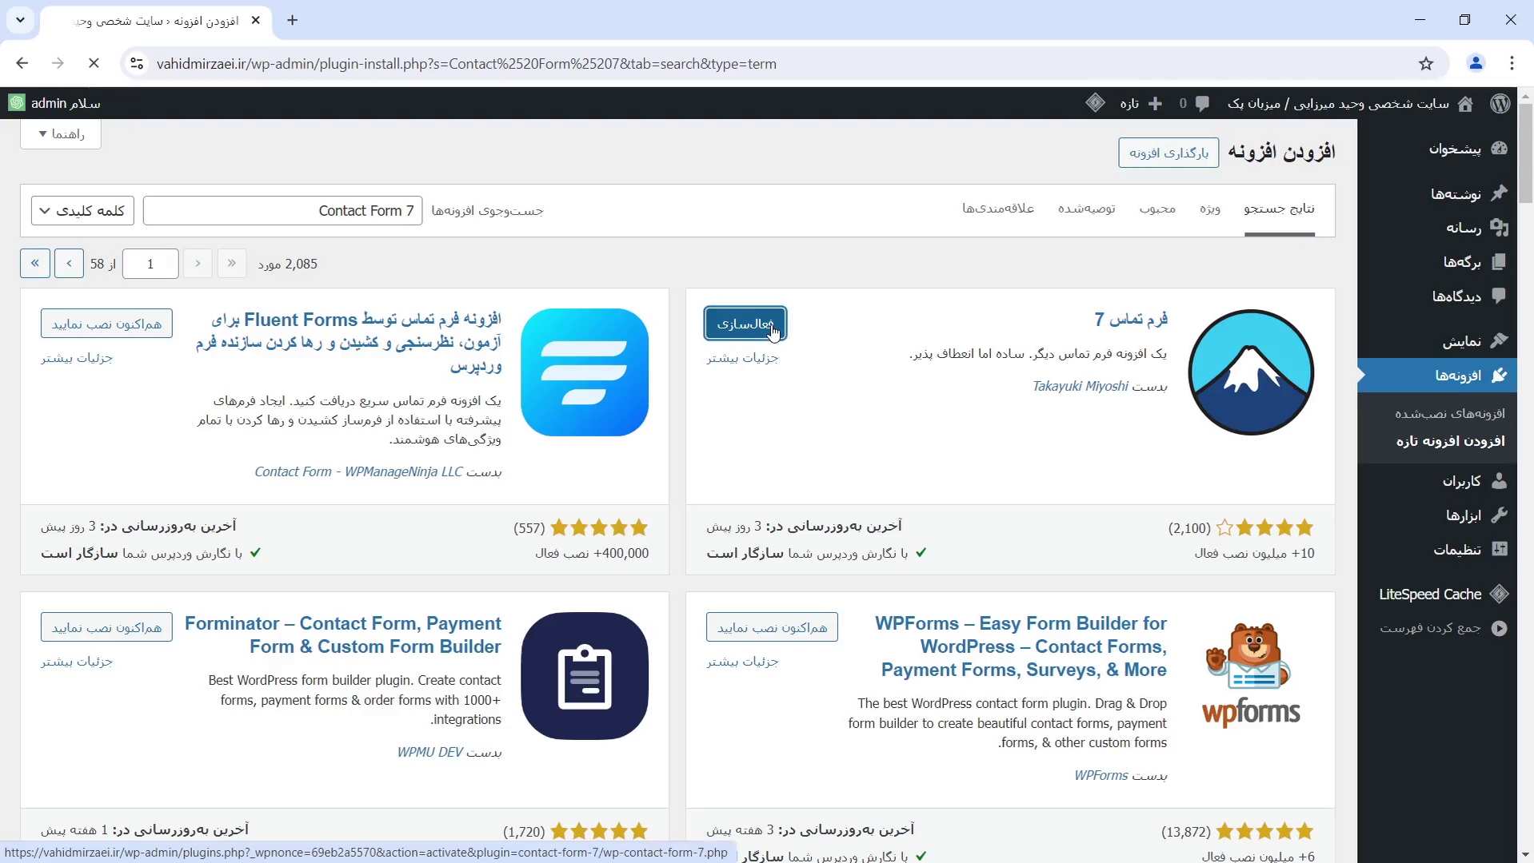Click the current page number field
This screenshot has height=863, width=1534.
tap(150, 264)
